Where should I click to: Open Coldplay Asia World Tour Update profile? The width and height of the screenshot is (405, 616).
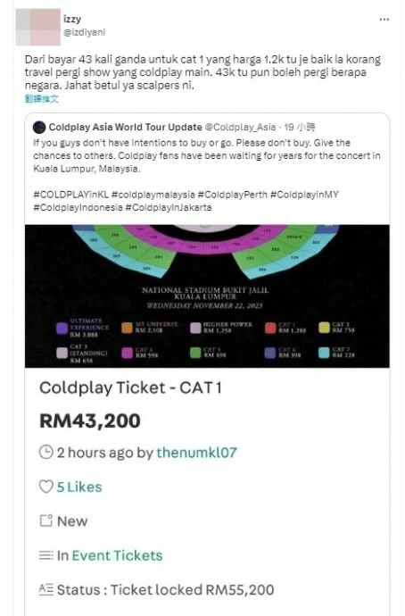tap(126, 128)
